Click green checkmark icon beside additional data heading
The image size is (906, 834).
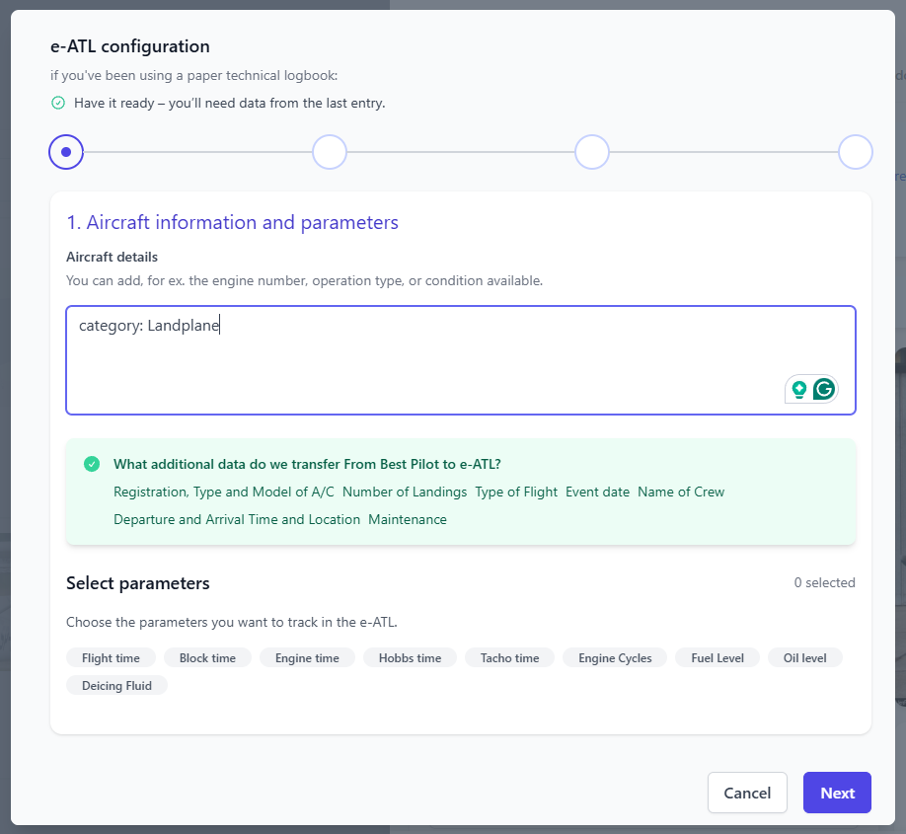[92, 464]
